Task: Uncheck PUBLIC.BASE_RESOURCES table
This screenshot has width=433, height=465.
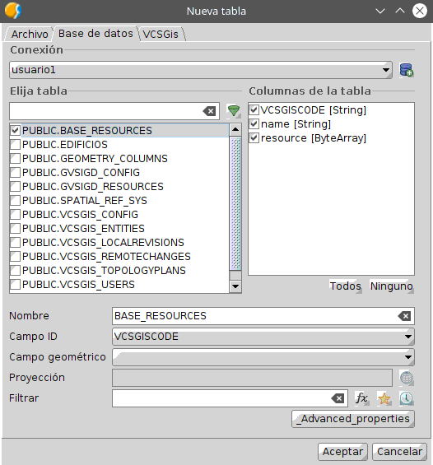Action: click(15, 131)
